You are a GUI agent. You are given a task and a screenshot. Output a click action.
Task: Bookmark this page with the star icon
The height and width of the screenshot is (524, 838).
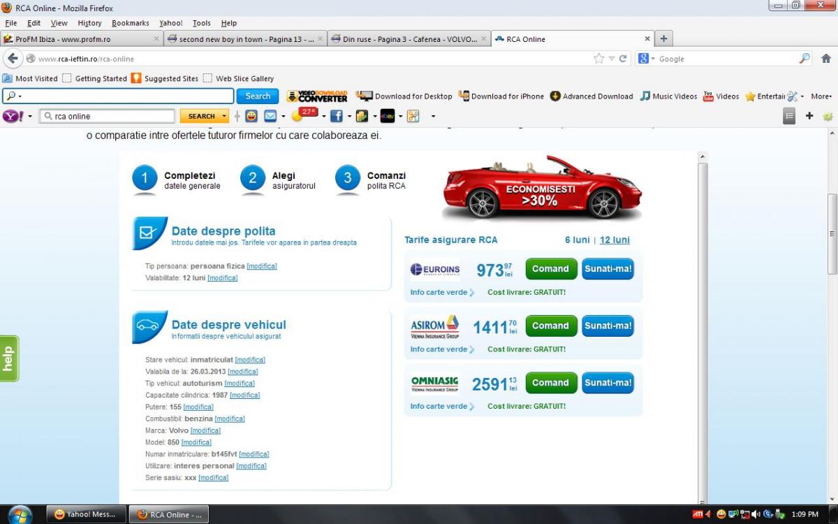(598, 59)
